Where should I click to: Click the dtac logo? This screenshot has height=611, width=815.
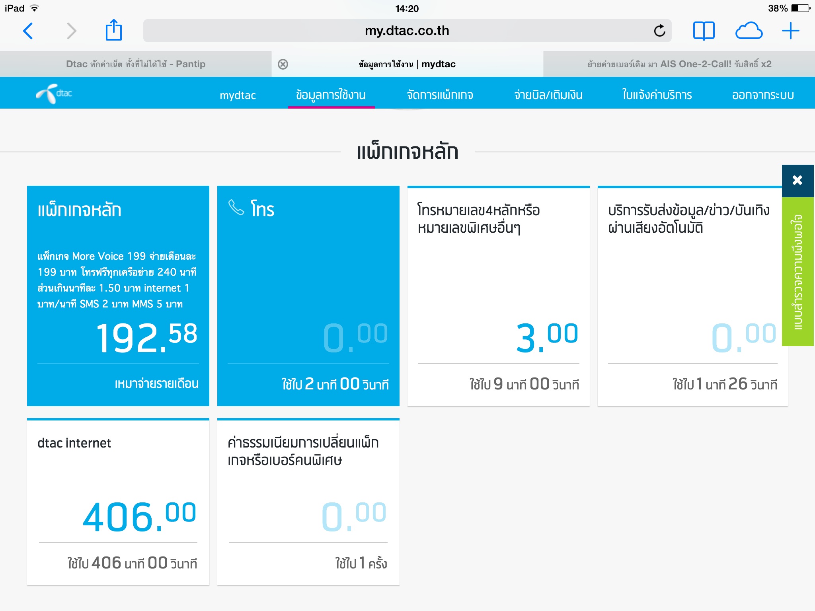54,94
